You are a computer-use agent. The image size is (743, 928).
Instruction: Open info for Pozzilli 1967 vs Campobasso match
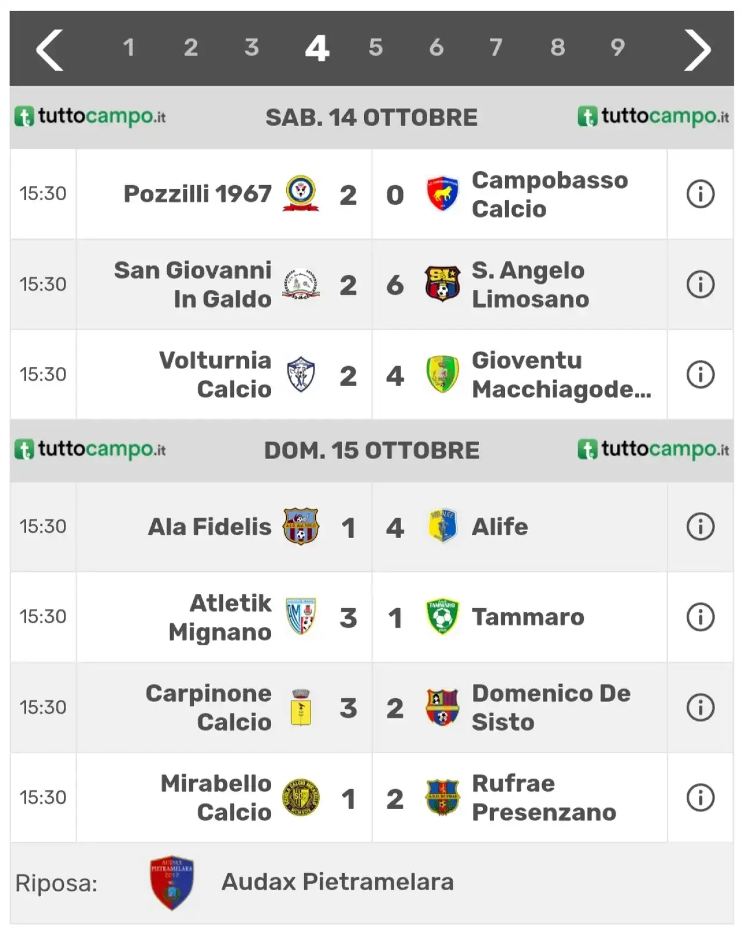point(700,194)
